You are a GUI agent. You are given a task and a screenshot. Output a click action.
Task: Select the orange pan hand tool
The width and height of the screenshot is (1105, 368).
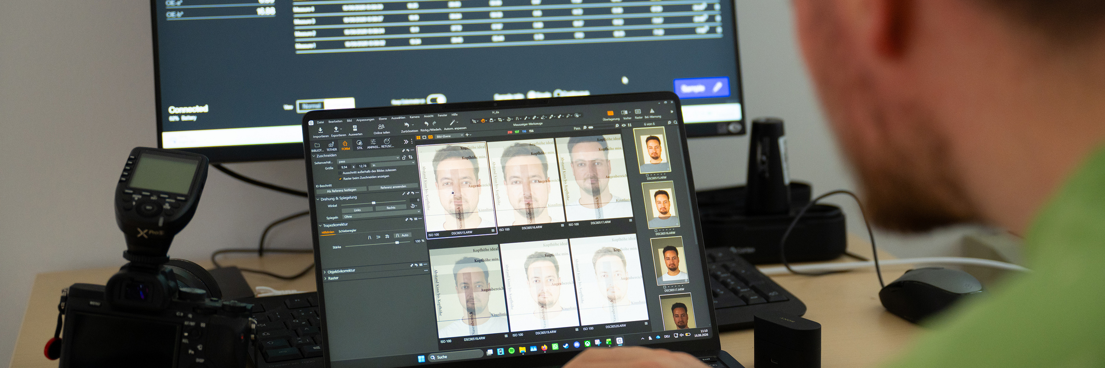pyautogui.click(x=483, y=121)
